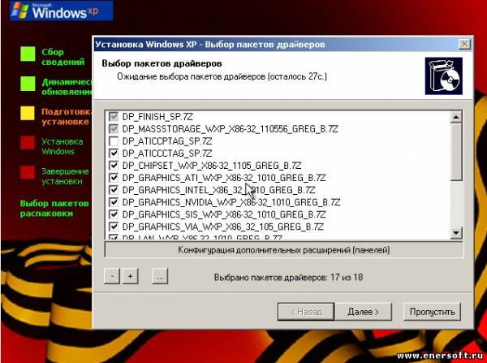Uncheck the DP_GRAPHICS_VIA package checkbox

coord(114,227)
